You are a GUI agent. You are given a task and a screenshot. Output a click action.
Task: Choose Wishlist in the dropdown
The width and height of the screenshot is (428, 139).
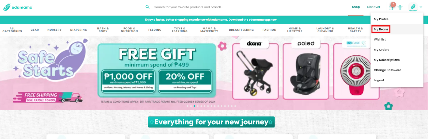pyautogui.click(x=380, y=40)
